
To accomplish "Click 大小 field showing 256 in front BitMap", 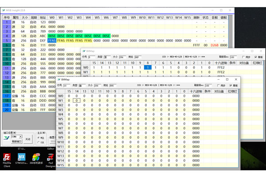I will [x=98, y=85].
